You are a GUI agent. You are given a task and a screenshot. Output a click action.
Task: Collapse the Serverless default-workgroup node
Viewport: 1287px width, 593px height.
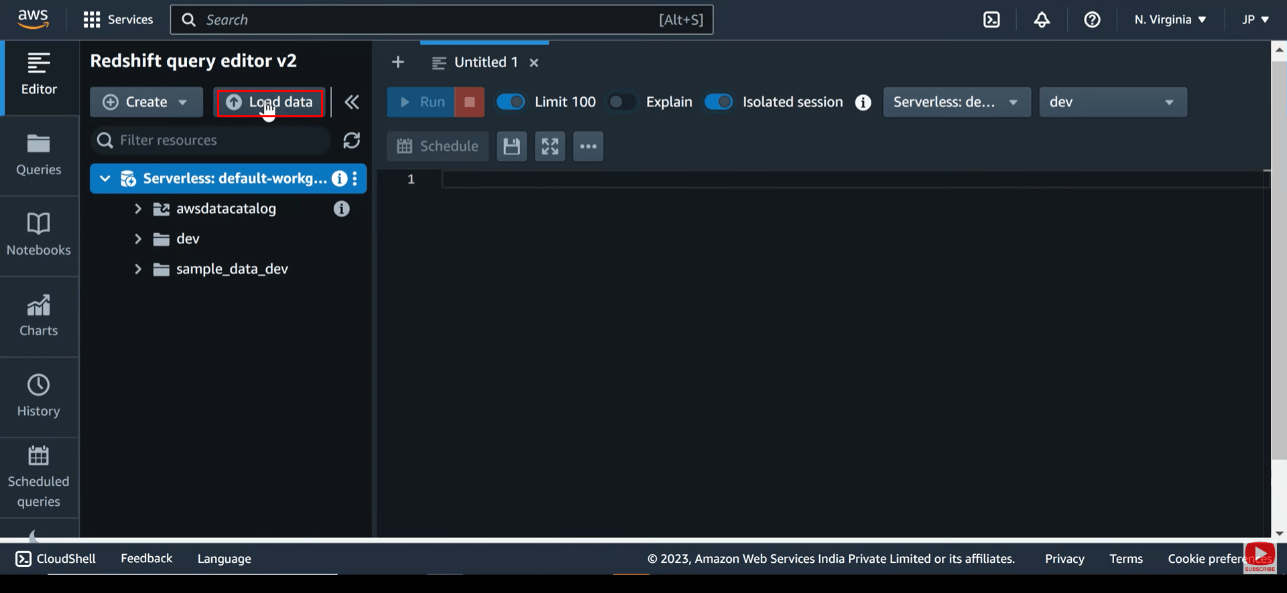105,178
